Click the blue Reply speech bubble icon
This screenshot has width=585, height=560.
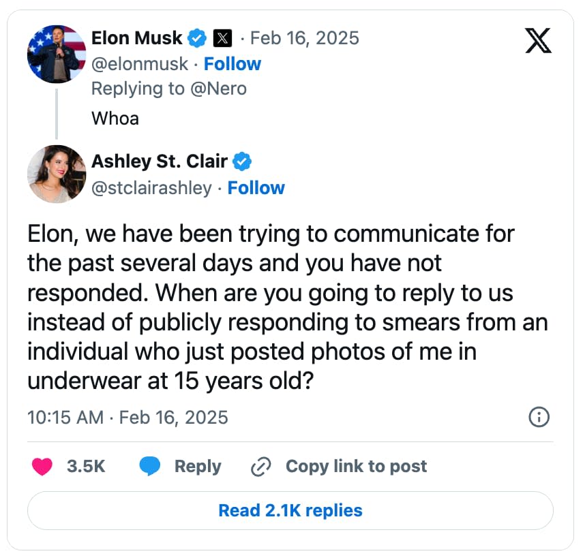(x=151, y=466)
